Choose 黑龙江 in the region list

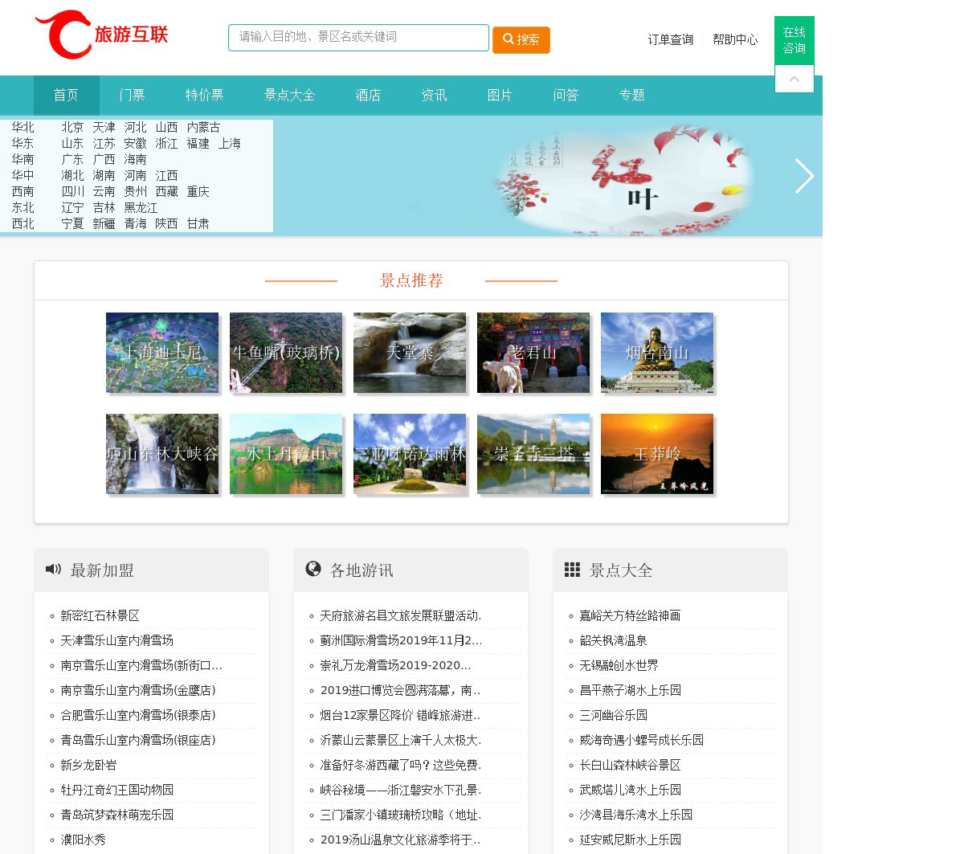pyautogui.click(x=141, y=208)
